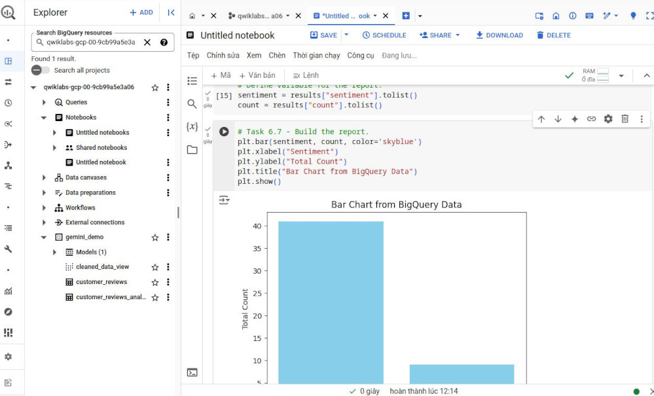Screen dimensions: 654x396
Task: Expand the Data preparations node
Action: coord(45,192)
